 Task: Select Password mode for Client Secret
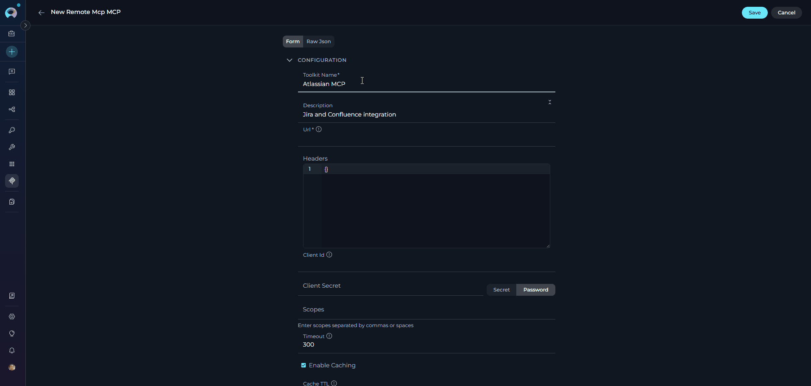535,289
